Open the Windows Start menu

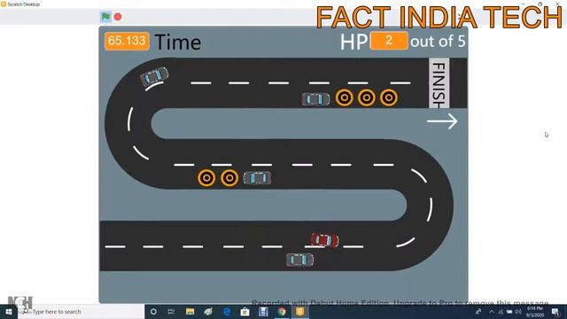click(x=9, y=312)
